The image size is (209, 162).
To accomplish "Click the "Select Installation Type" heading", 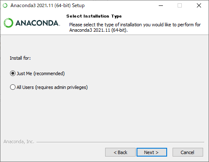I will [94, 16].
